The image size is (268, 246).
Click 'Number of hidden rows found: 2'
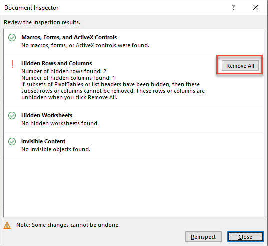tap(64, 71)
